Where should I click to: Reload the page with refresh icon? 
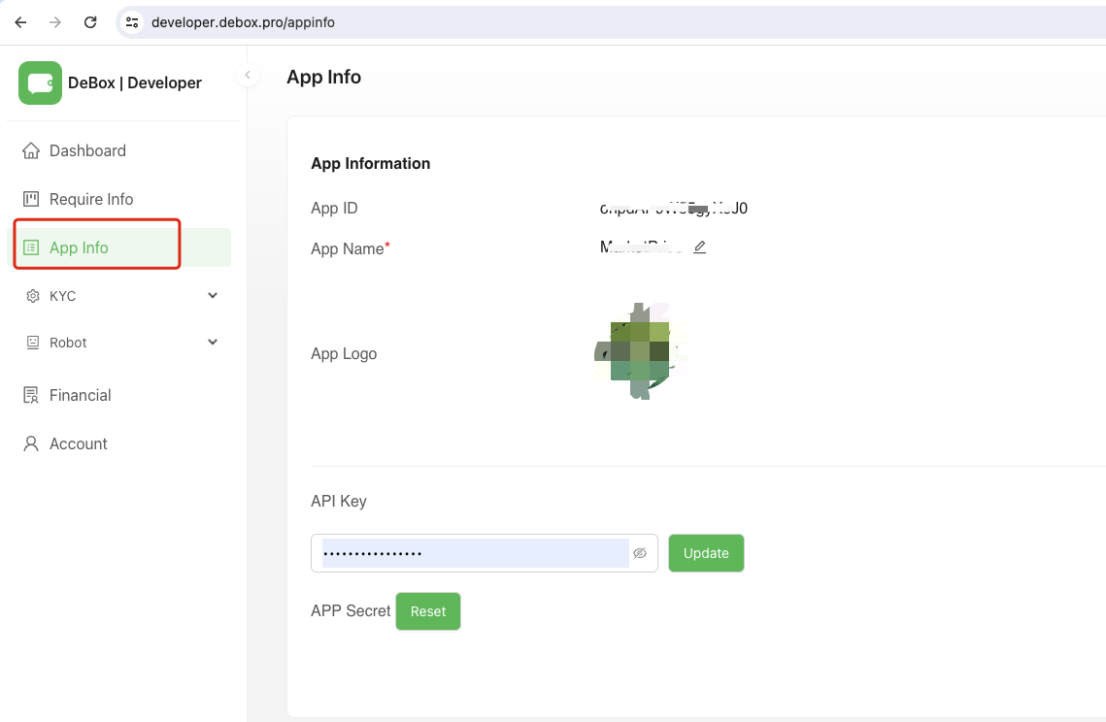click(x=90, y=22)
